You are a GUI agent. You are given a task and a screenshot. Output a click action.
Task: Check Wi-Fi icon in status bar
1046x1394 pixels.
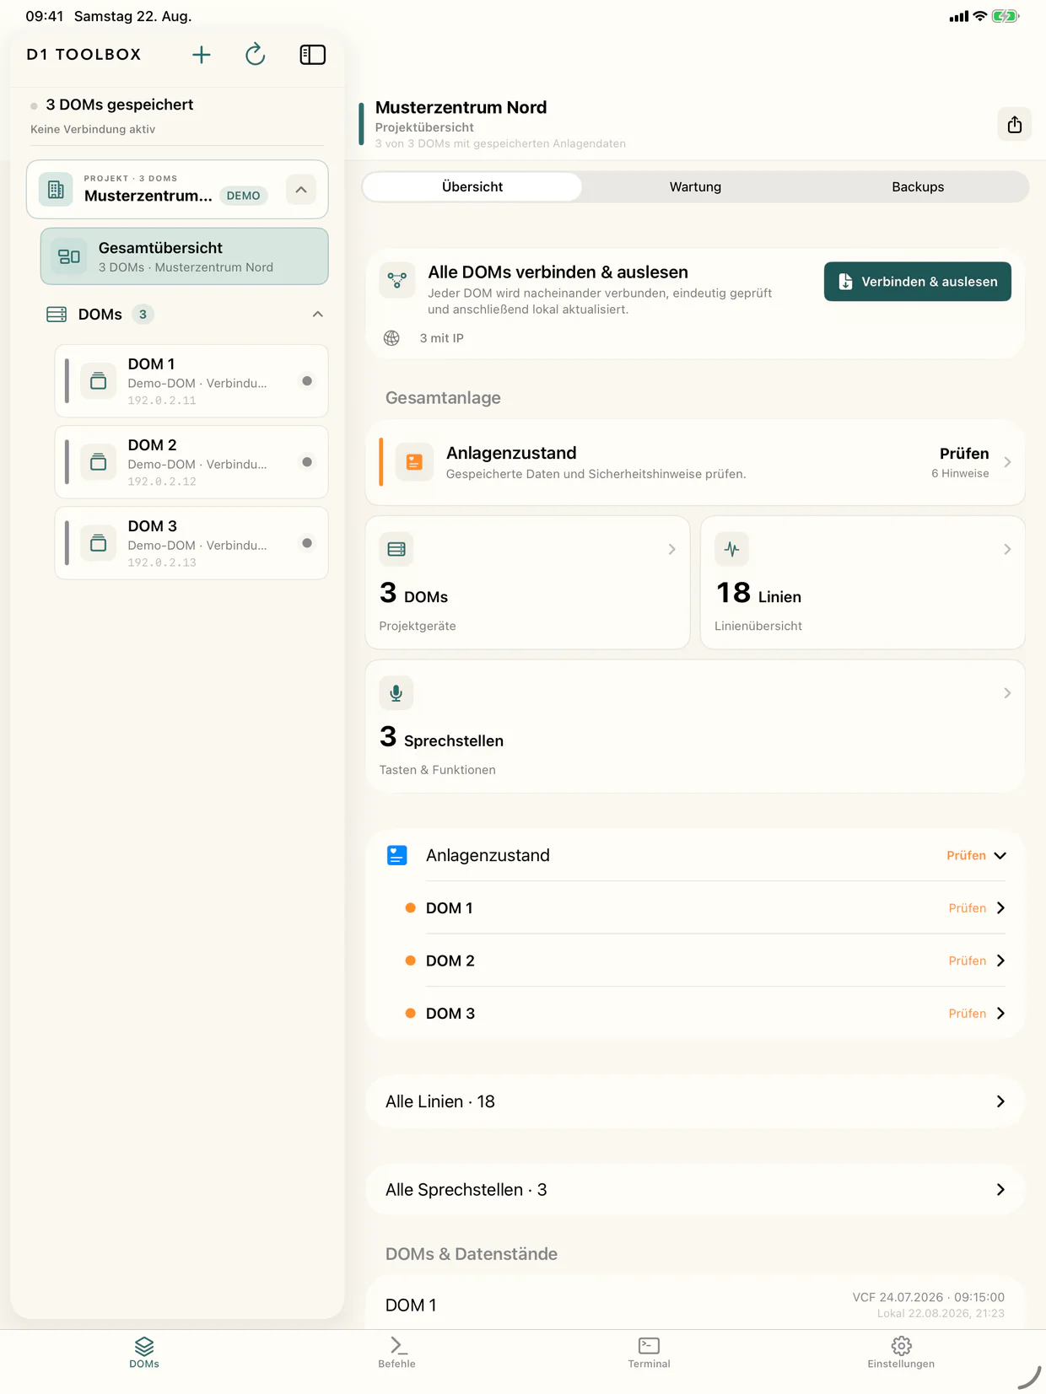point(979,16)
